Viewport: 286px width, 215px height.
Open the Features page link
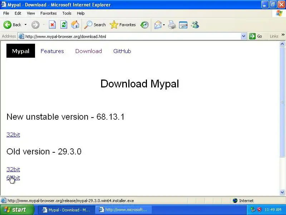(x=52, y=51)
